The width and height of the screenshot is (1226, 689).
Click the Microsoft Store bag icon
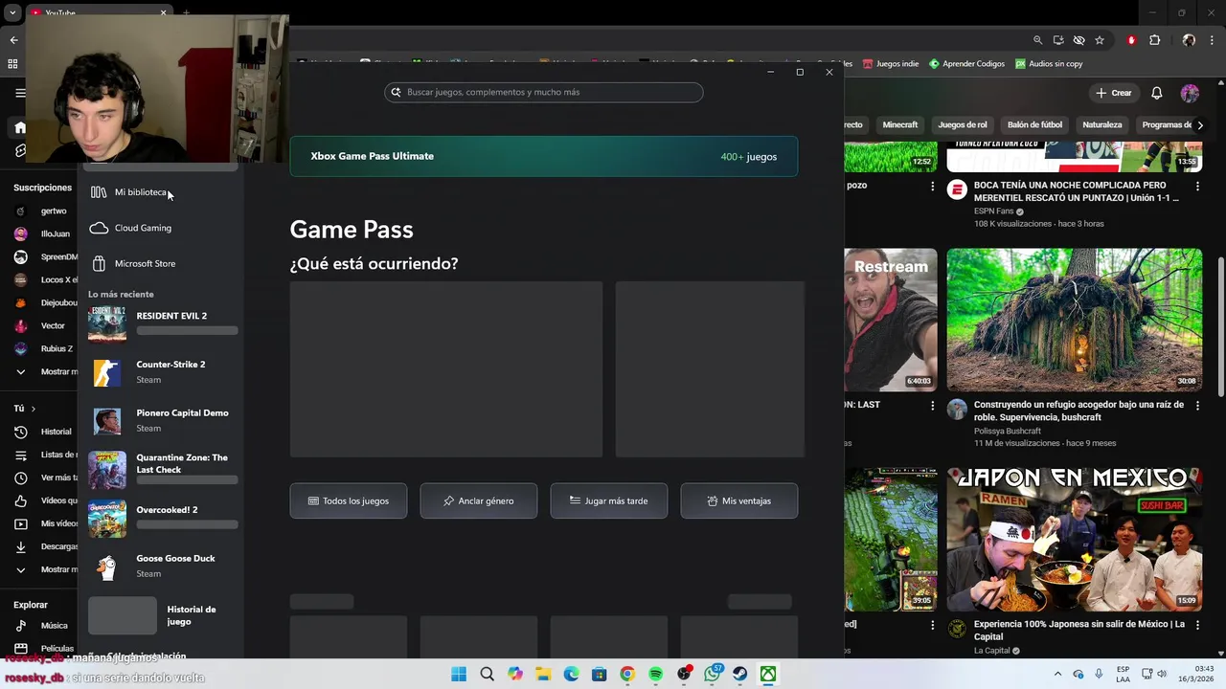99,263
